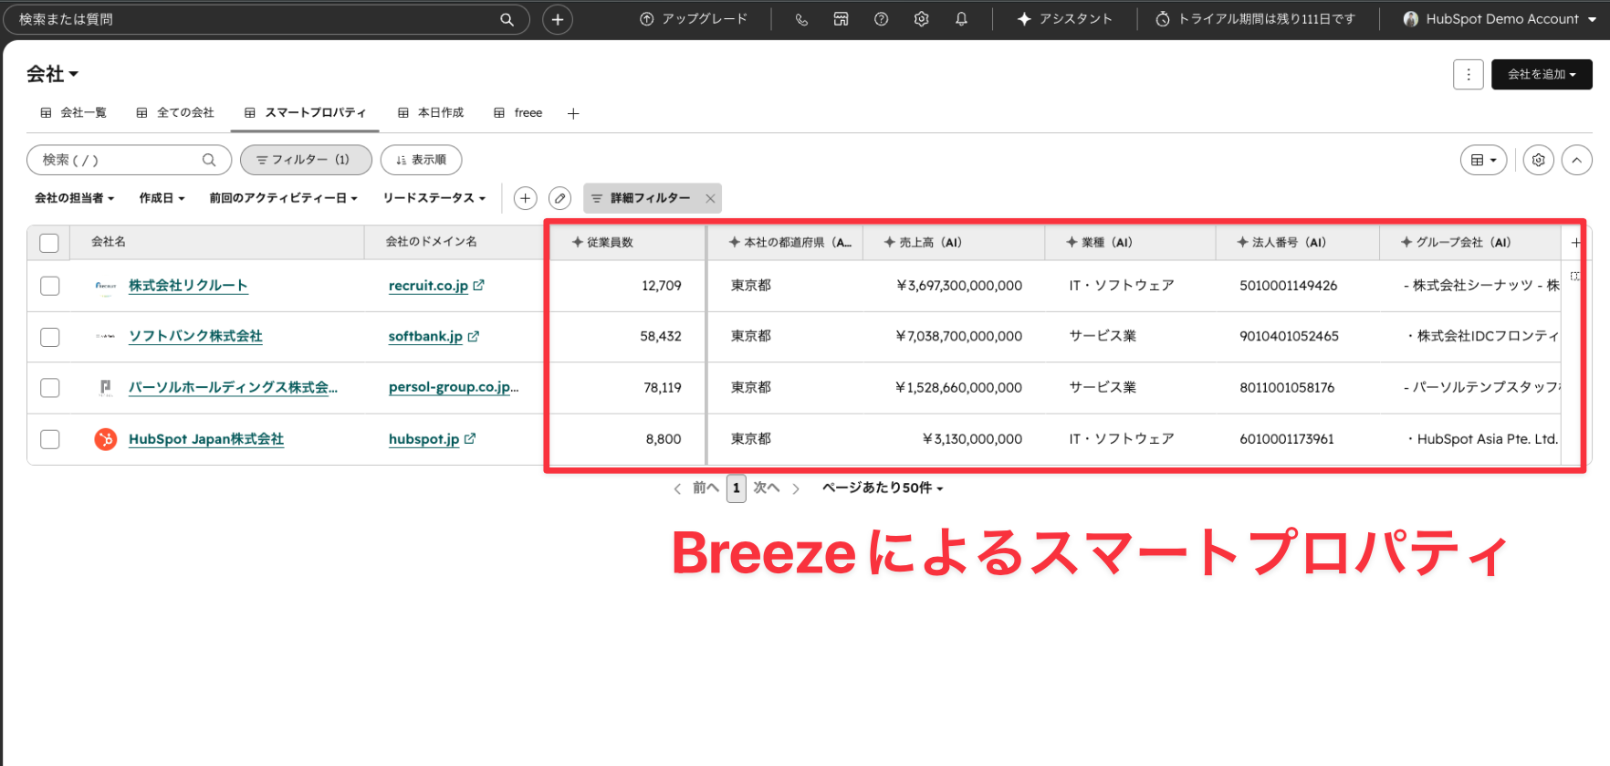Visit the persol-group.co.jp domain link
Image resolution: width=1610 pixels, height=766 pixels.
click(453, 387)
